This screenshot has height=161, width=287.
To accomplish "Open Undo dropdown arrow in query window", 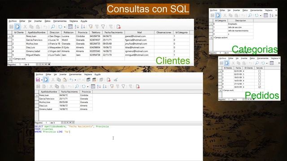I will coord(75,80).
